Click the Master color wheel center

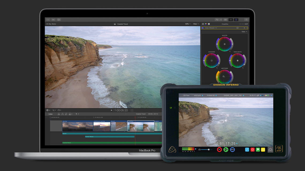click(225, 44)
